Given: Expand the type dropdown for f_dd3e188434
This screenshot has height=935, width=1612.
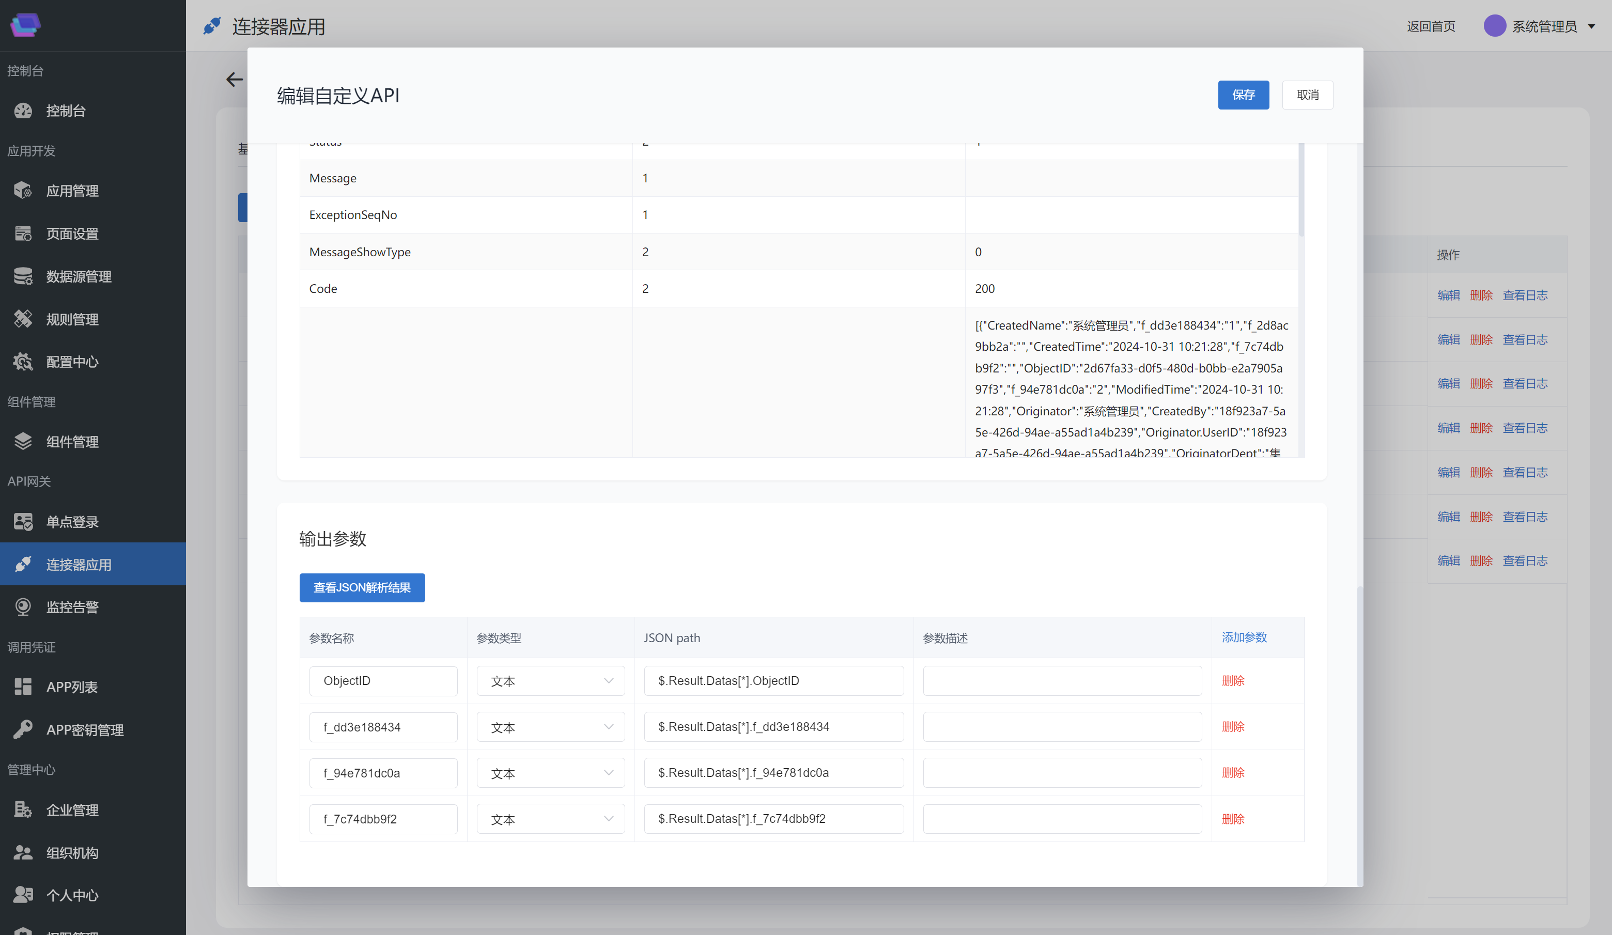Looking at the screenshot, I should click(x=550, y=727).
